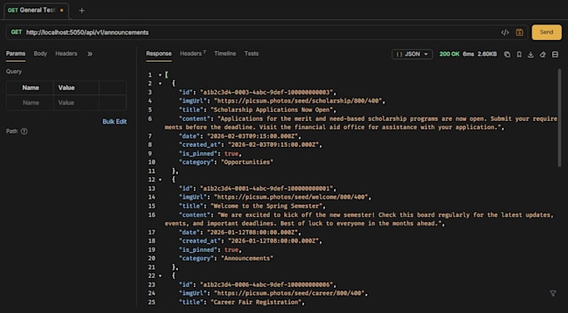Click the 6ms response time label
This screenshot has height=313, width=568.
[468, 54]
